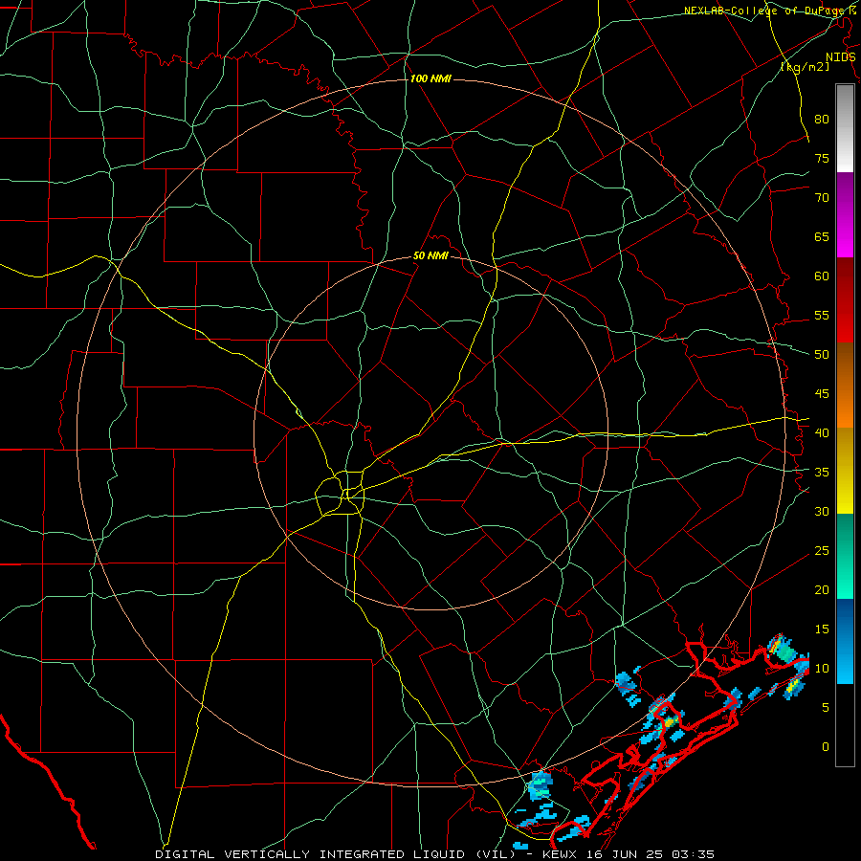Viewport: 861px width, 861px height.
Task: Click the 50 NMI range ring label
Action: coord(430,255)
